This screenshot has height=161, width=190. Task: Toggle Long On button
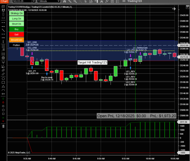coord(16,18)
